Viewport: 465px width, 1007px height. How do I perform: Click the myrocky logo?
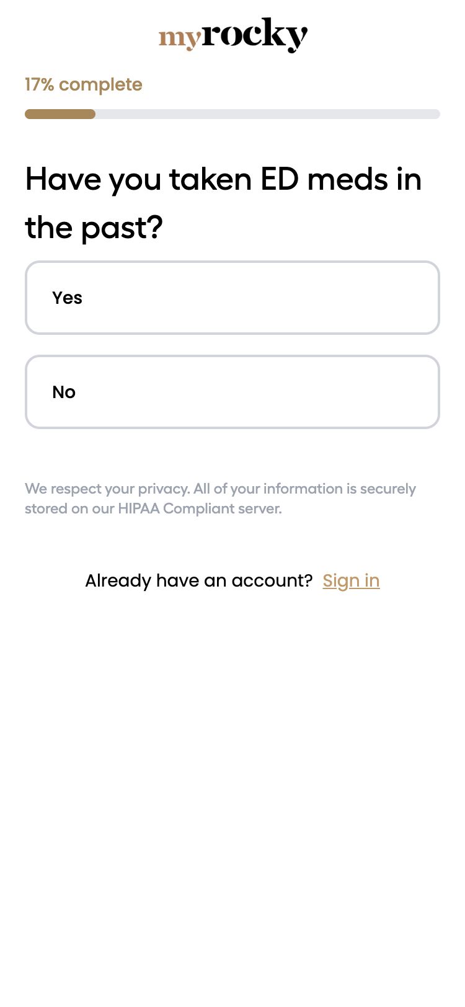232,35
